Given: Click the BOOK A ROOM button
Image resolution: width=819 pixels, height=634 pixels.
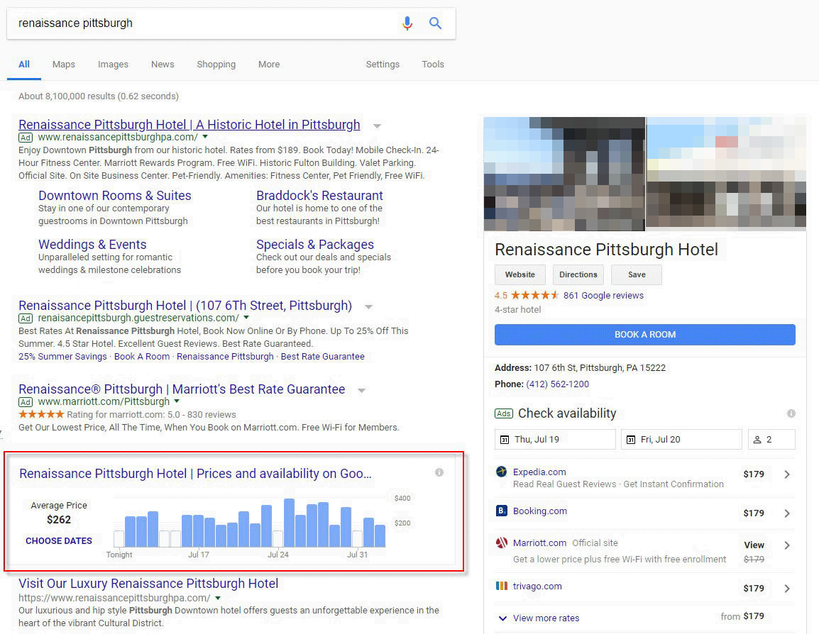Looking at the screenshot, I should click(644, 334).
